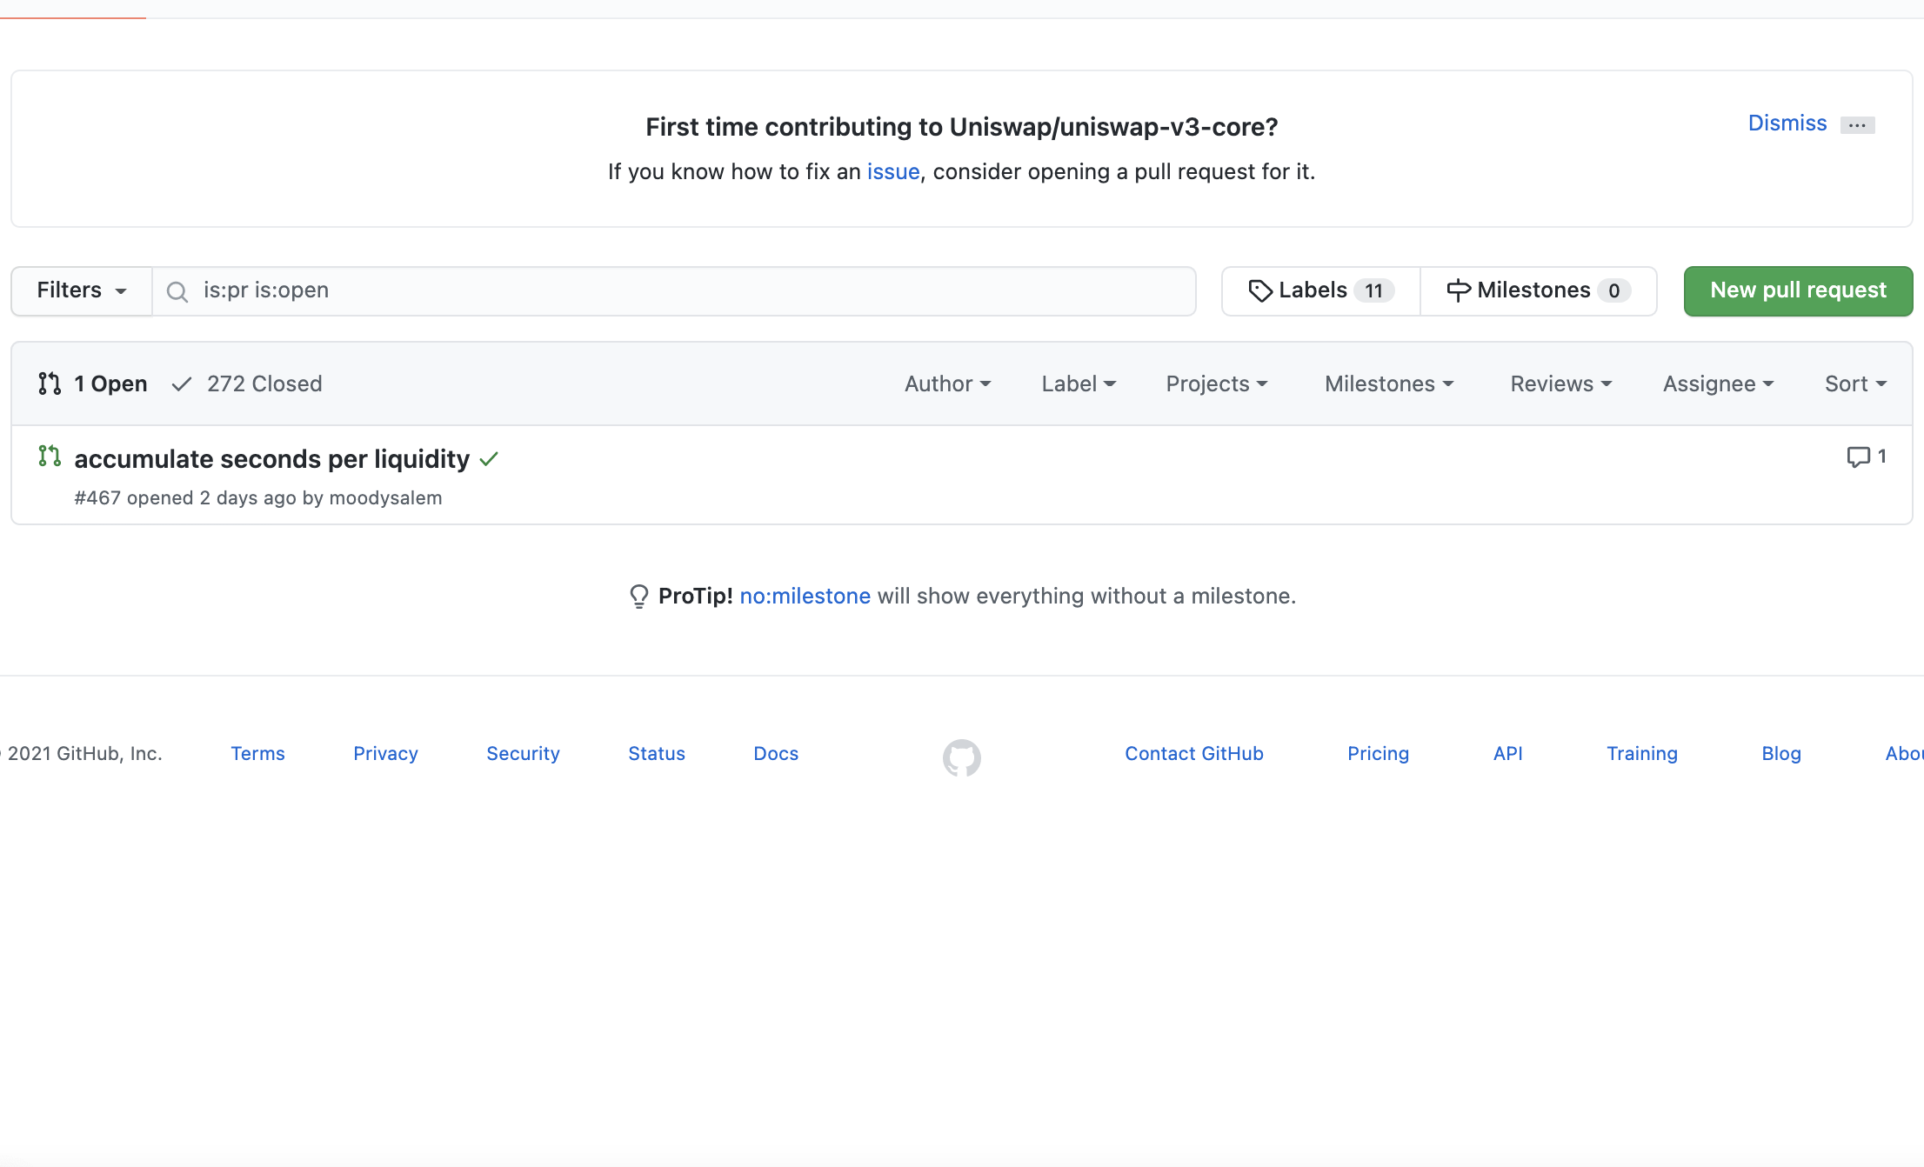Click the GitHub Octocat footer logo
Image resolution: width=1924 pixels, height=1167 pixels.
click(961, 757)
